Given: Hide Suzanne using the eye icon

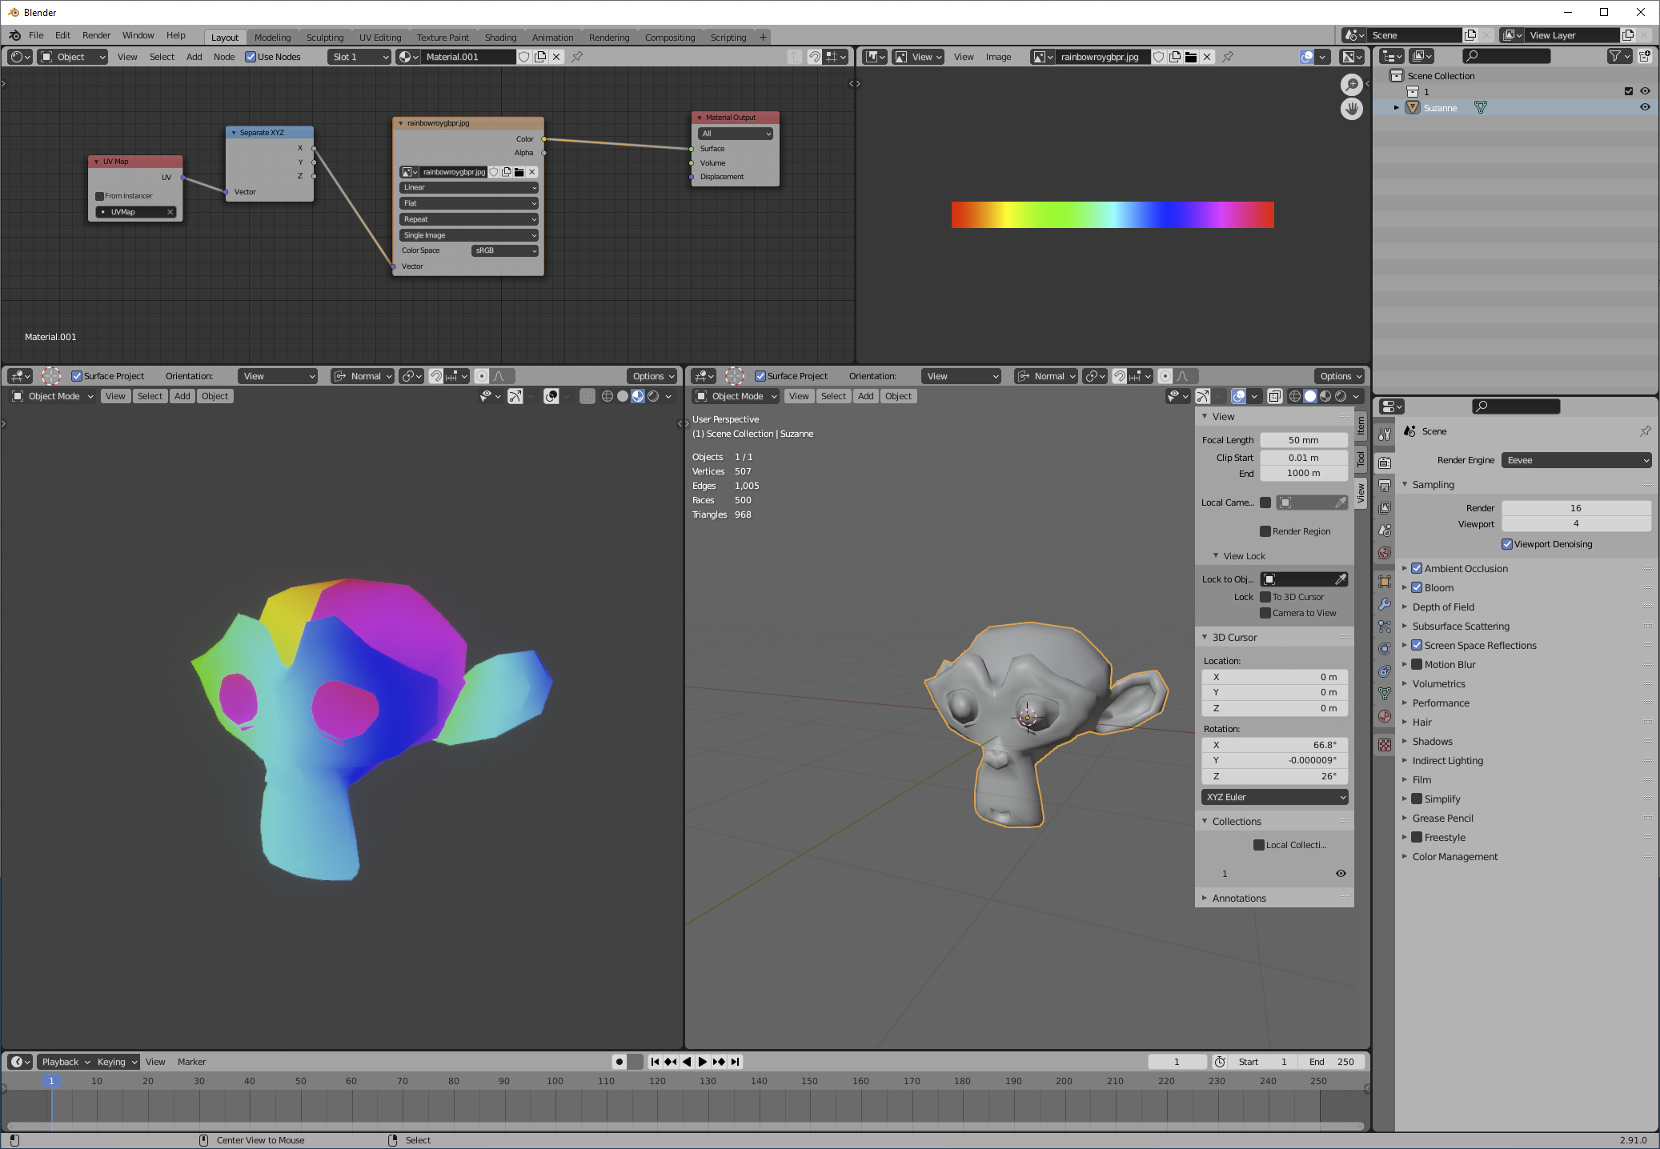Looking at the screenshot, I should pos(1645,107).
